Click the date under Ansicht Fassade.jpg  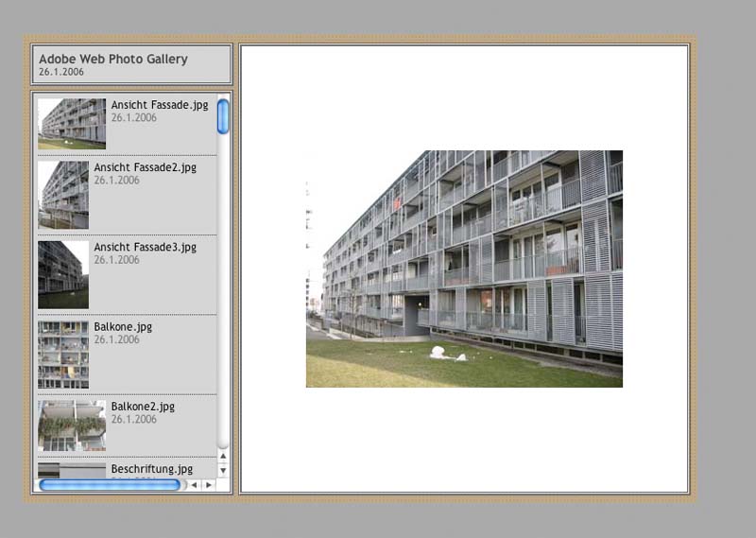134,118
